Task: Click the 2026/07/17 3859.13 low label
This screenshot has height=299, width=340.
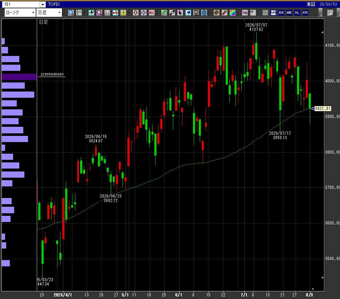Action: [280, 136]
